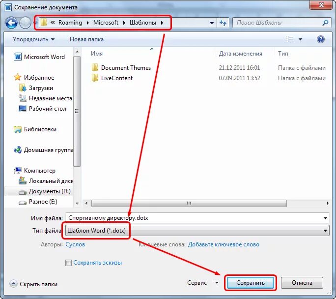Image resolution: width=336 pixels, height=299 pixels.
Task: Select Библиотеки in navigation pane
Action: (40, 129)
